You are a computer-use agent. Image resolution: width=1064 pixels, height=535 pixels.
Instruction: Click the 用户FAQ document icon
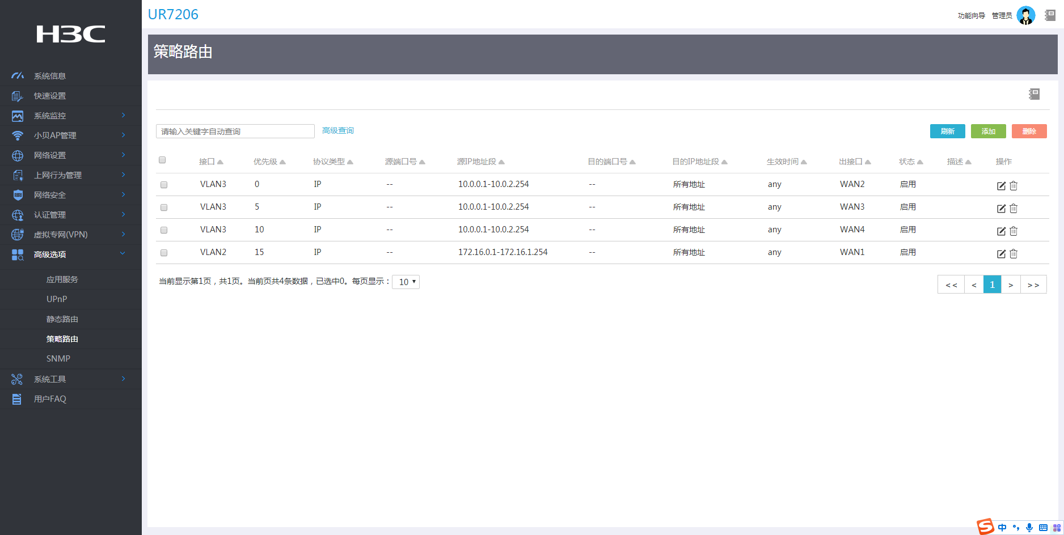(x=17, y=399)
